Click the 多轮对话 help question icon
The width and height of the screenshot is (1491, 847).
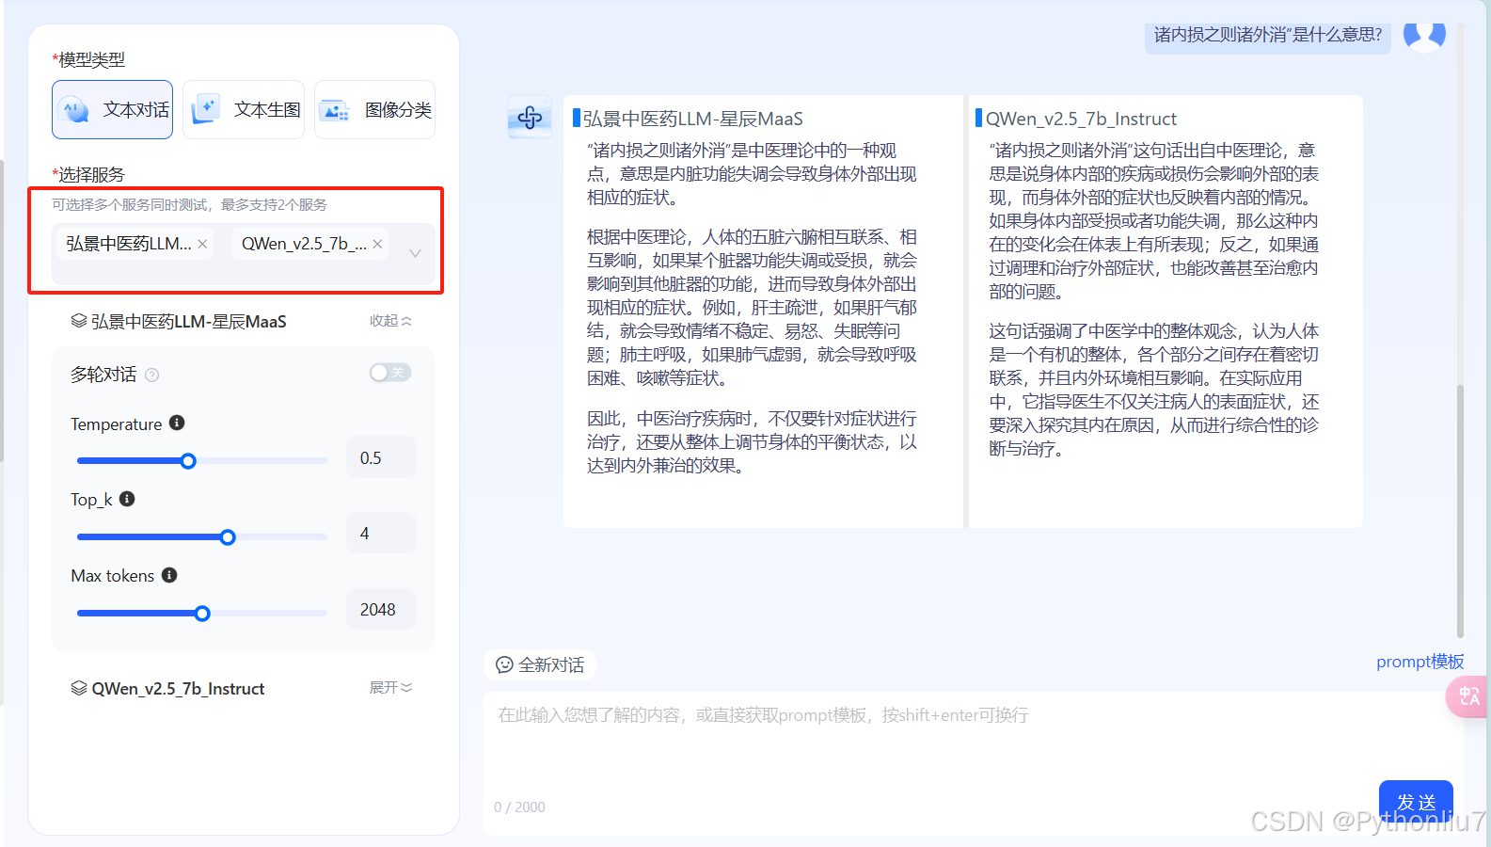point(151,375)
